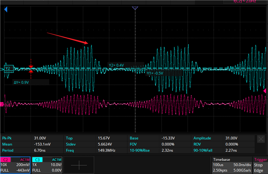Click the C3 offset value 0.00V

(x=57, y=170)
